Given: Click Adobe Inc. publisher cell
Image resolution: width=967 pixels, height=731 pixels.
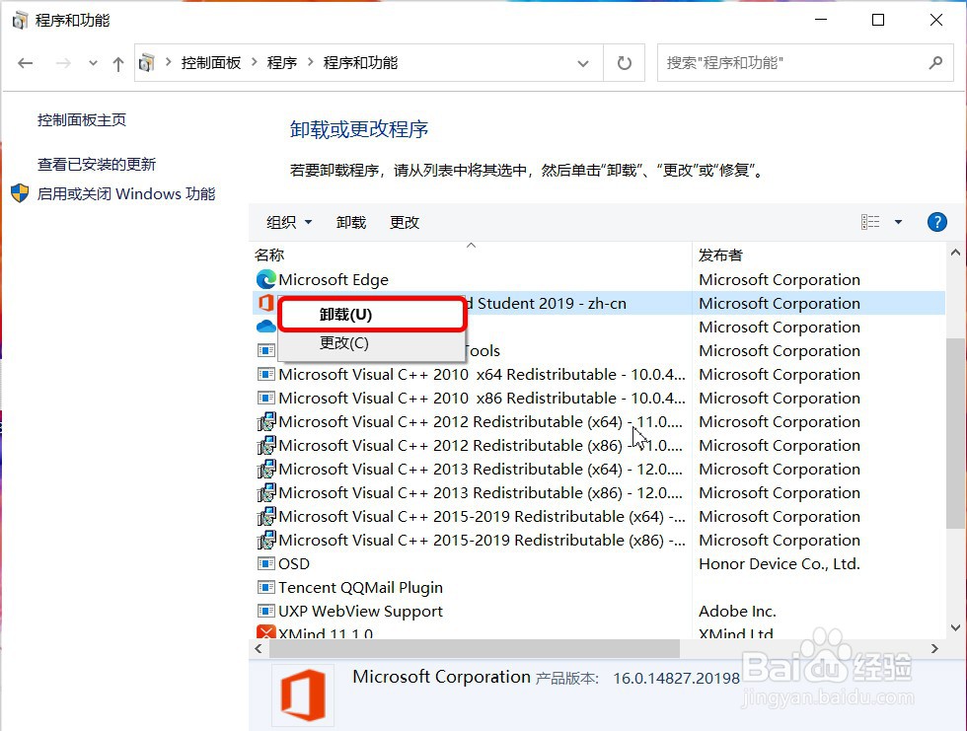Looking at the screenshot, I should pos(737,612).
